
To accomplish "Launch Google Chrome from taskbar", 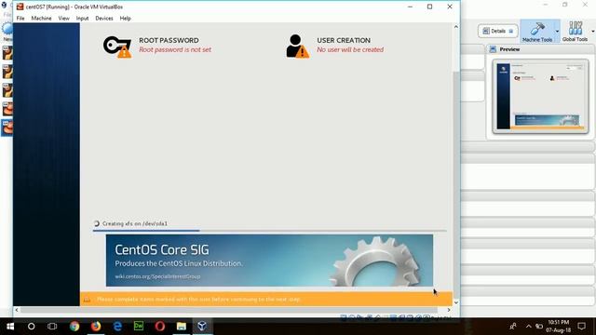I will (74, 327).
